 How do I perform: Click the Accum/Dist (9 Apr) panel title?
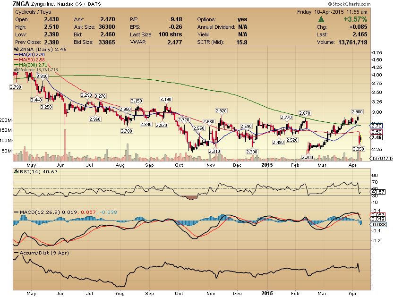(44, 253)
